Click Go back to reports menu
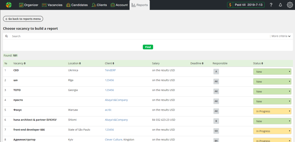This screenshot has height=142, width=295. (x=23, y=19)
